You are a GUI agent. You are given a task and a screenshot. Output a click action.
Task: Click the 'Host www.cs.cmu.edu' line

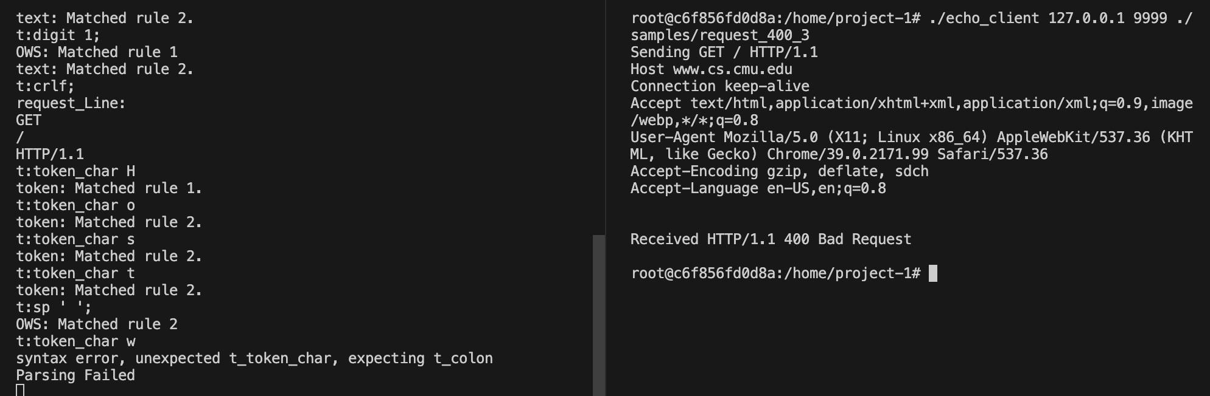coord(712,69)
